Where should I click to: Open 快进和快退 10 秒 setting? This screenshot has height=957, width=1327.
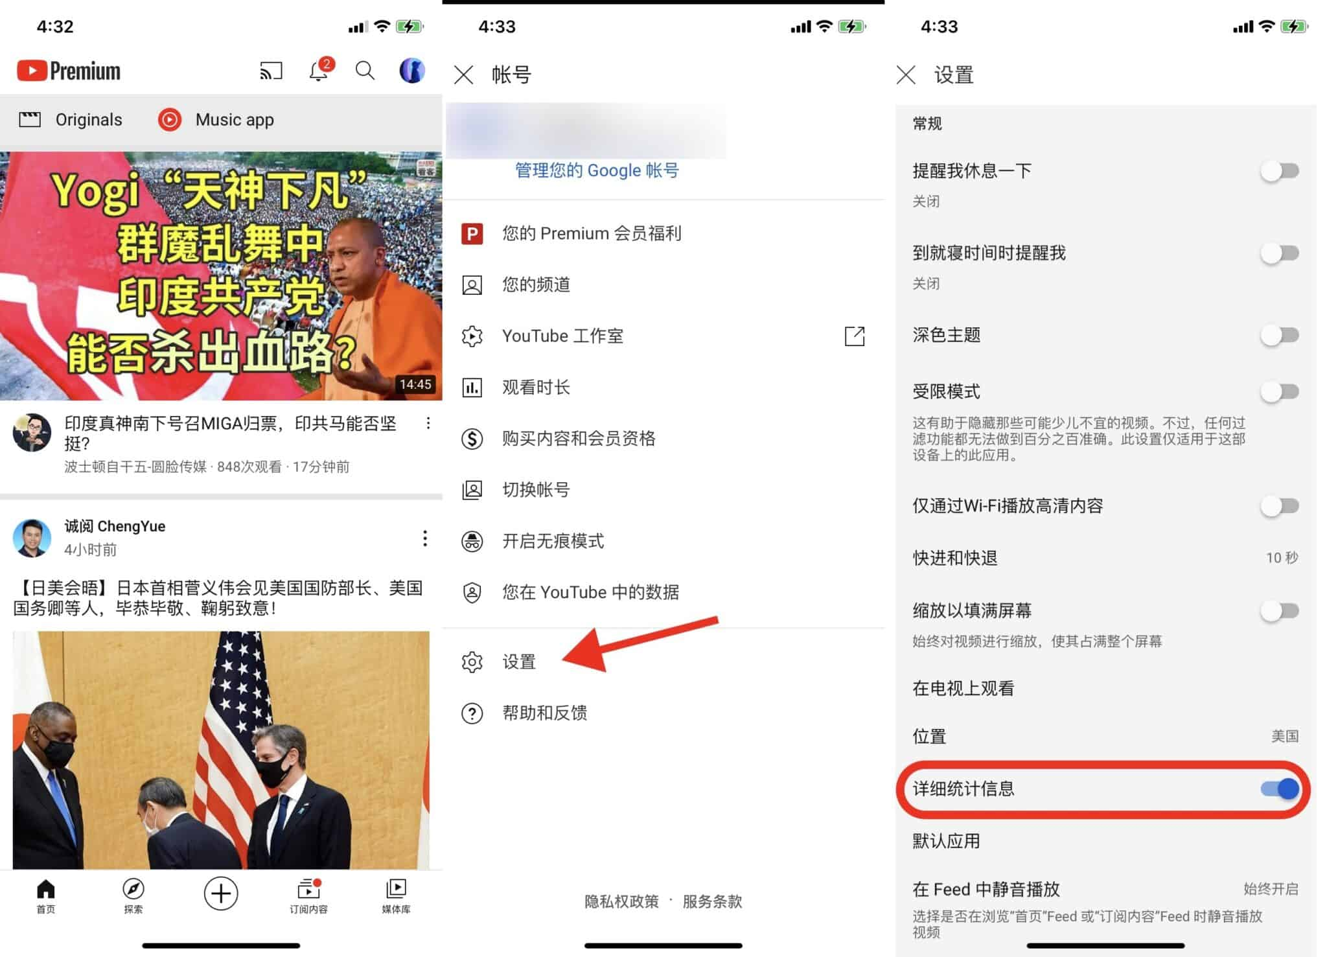tap(1105, 558)
